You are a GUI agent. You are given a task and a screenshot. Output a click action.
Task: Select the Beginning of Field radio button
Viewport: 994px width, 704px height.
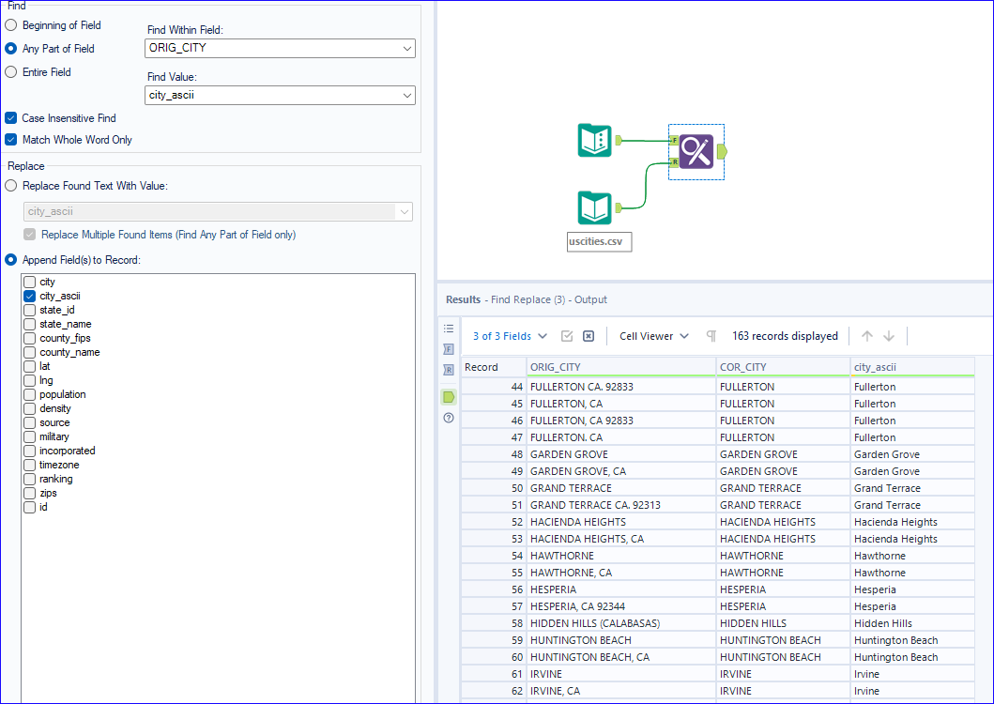point(9,25)
